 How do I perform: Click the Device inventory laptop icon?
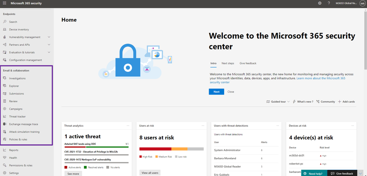[x=5, y=29]
